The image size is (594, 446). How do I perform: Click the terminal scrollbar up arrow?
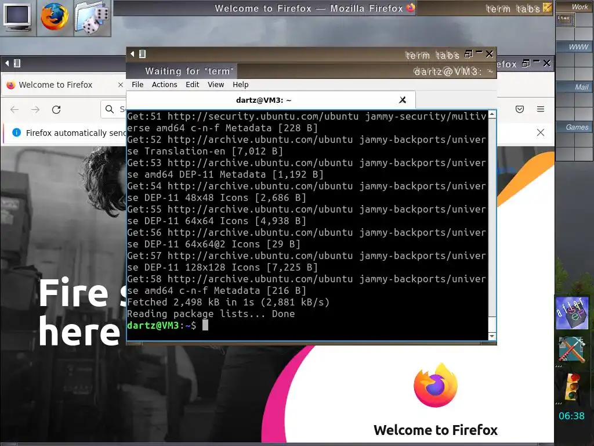pos(492,114)
